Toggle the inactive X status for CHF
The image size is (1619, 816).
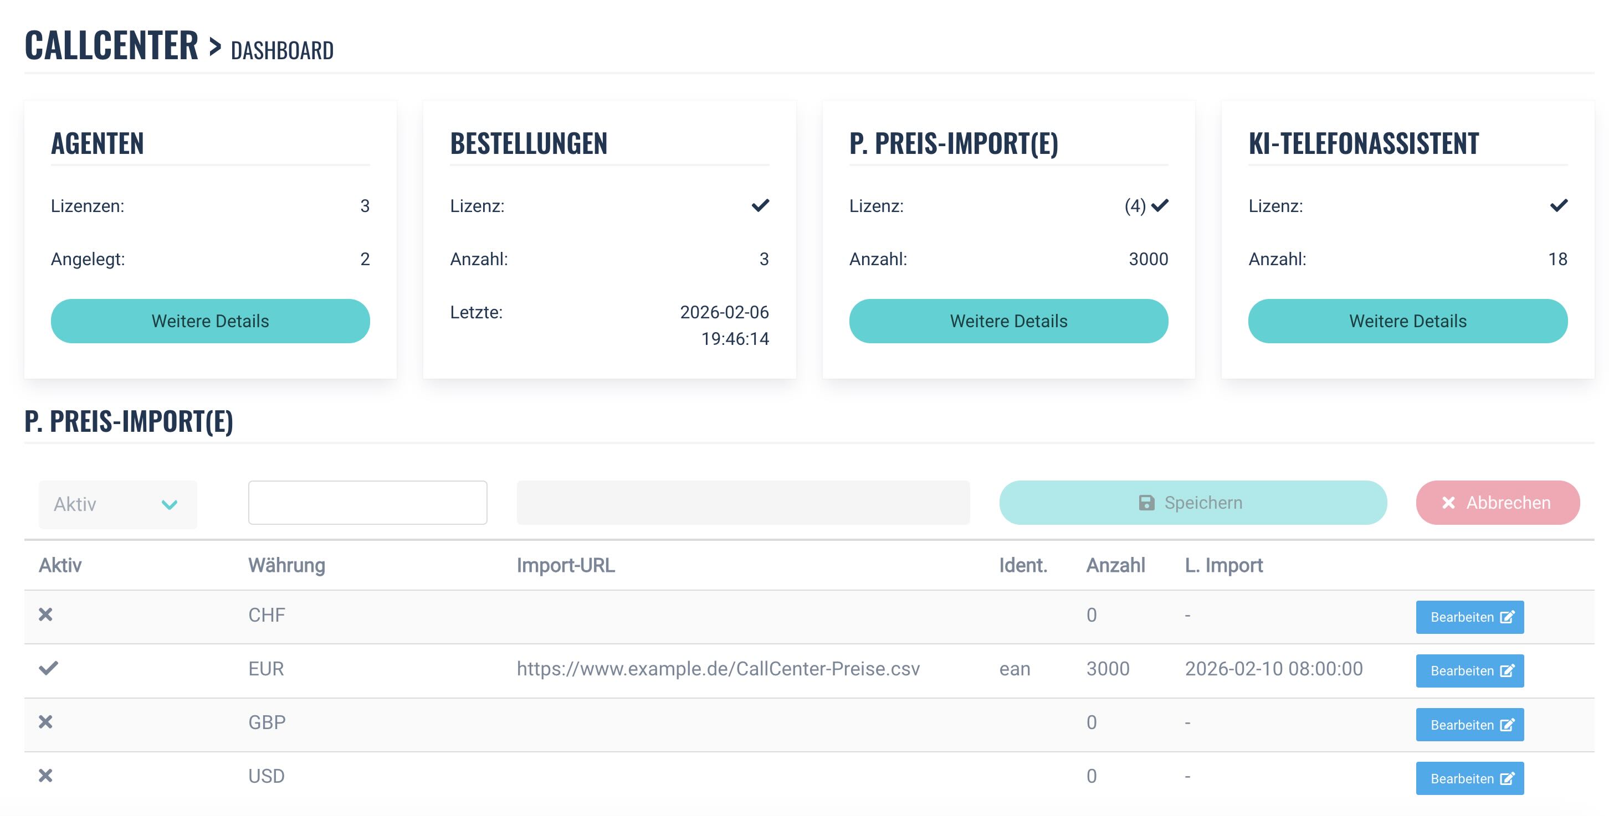[x=45, y=614]
